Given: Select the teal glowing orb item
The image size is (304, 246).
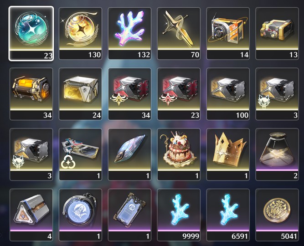Looking at the screenshot, I should (31, 33).
